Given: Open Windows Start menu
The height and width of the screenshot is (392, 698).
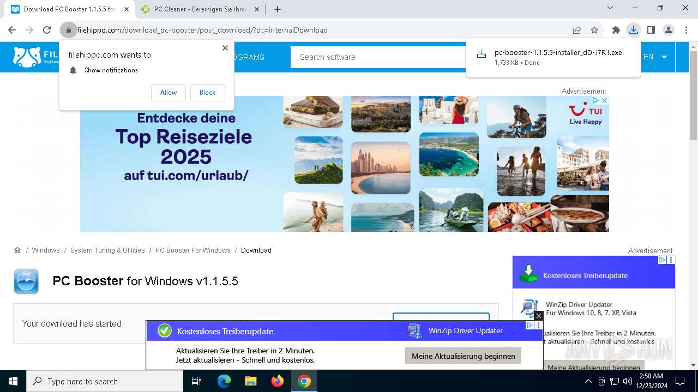Looking at the screenshot, I should (13, 381).
